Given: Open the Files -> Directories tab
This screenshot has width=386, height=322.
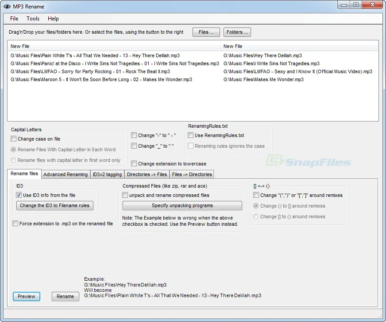Looking at the screenshot, I should click(192, 174).
